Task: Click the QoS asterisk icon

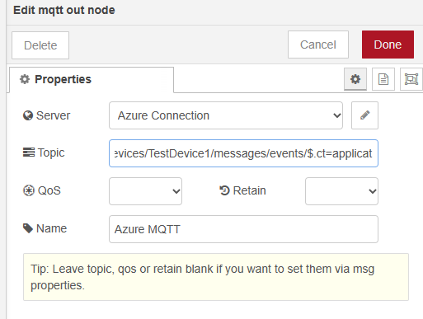Action: pyautogui.click(x=29, y=190)
